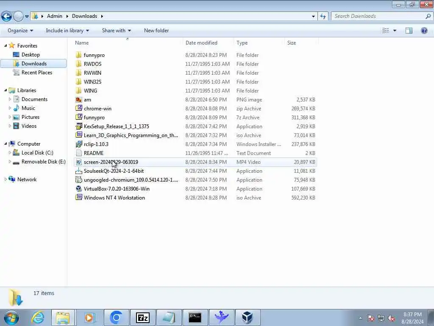
Task: Open the address bar history dropdown arrow
Action: (x=313, y=17)
